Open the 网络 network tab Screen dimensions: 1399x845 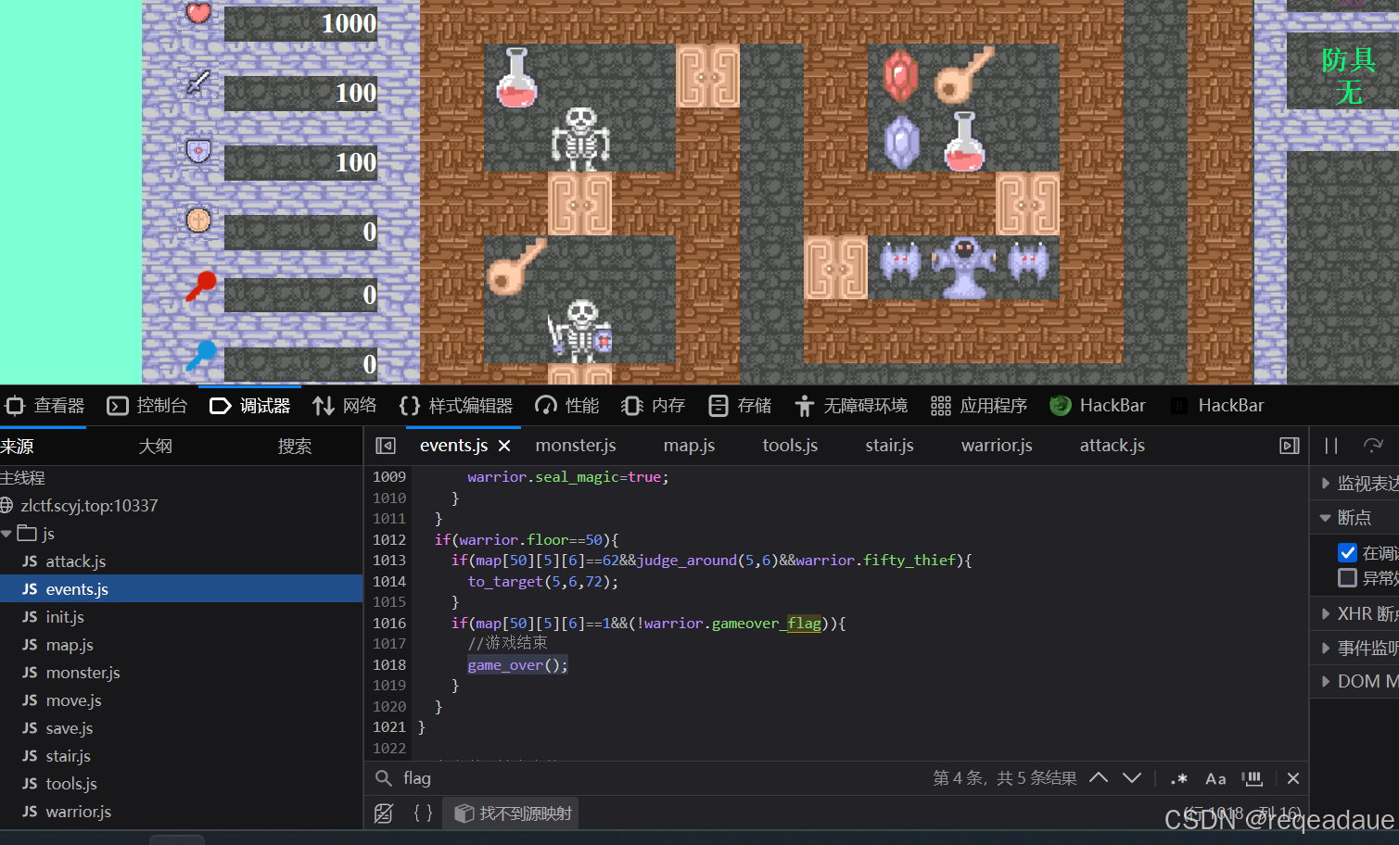344,406
